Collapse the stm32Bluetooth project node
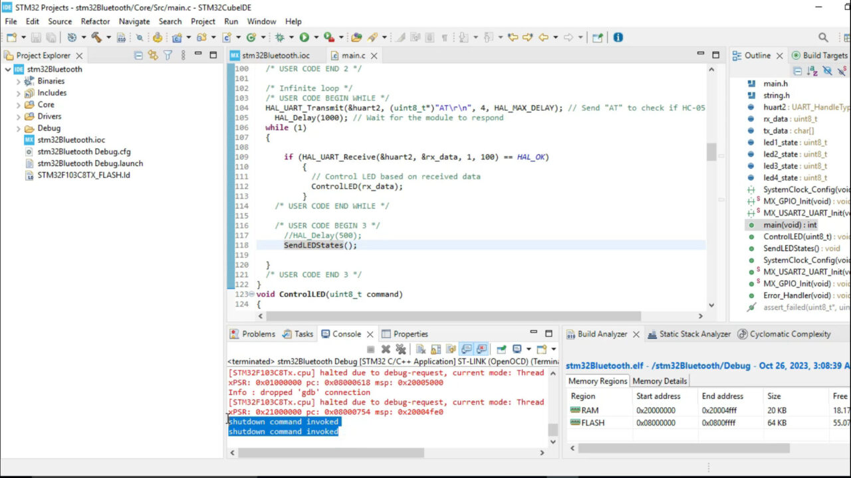The height and width of the screenshot is (478, 851). click(x=7, y=69)
